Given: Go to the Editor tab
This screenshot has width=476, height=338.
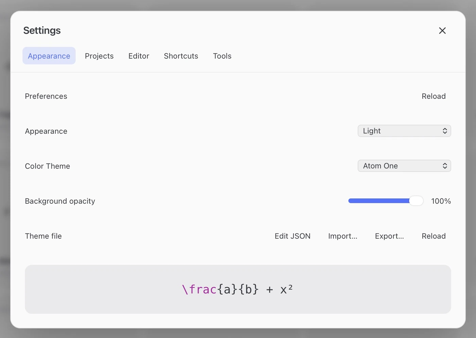Looking at the screenshot, I should (x=139, y=56).
